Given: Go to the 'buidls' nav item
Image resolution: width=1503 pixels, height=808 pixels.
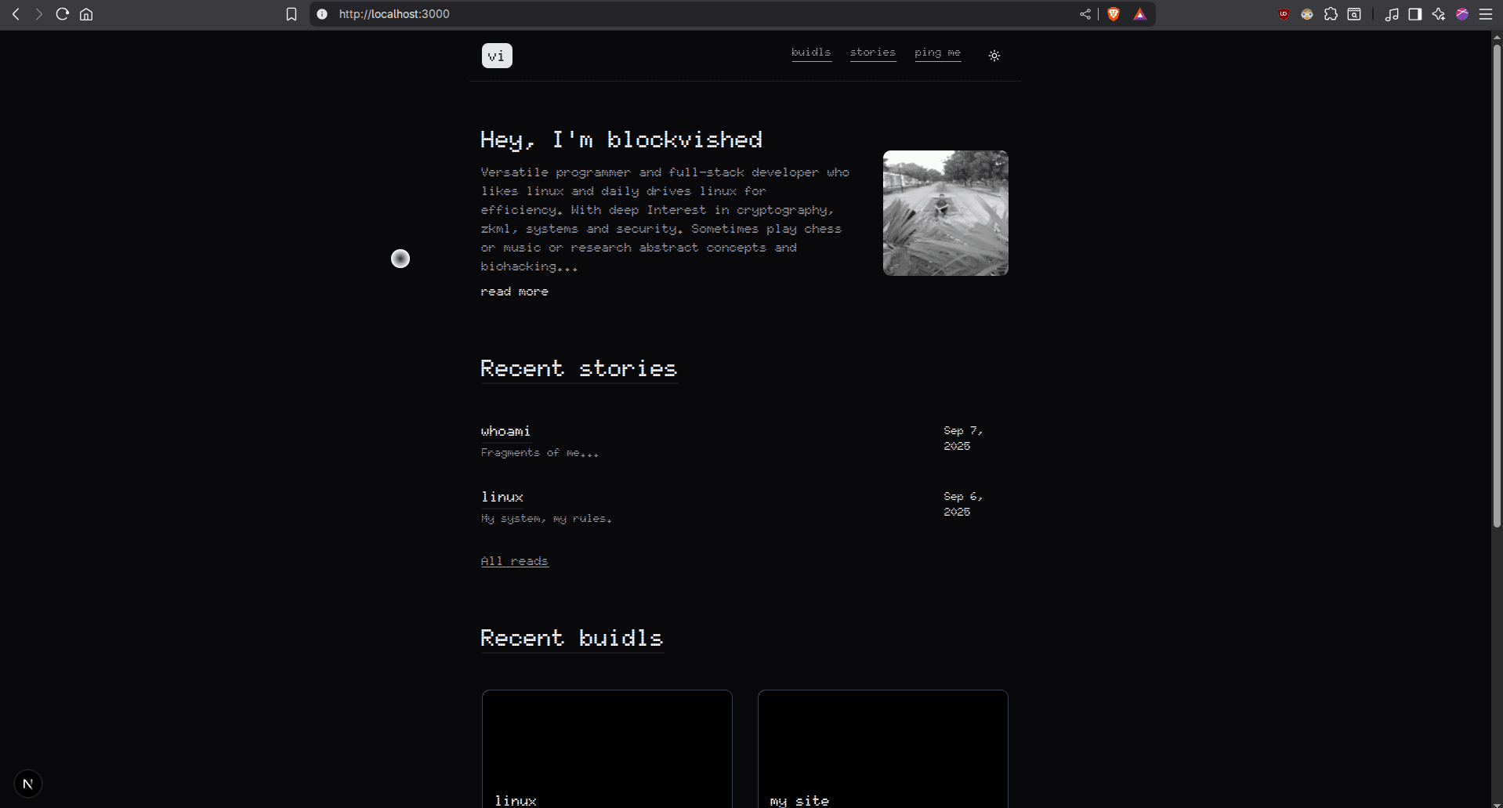Looking at the screenshot, I should pyautogui.click(x=811, y=53).
